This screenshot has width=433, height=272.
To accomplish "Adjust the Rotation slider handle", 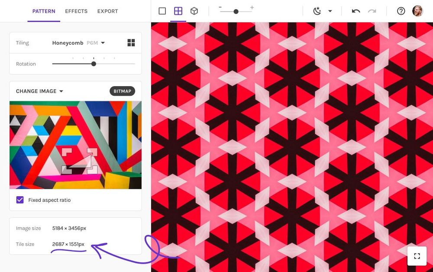I will tap(94, 64).
